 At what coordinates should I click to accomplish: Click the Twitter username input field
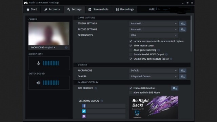pyautogui.click(x=106, y=111)
